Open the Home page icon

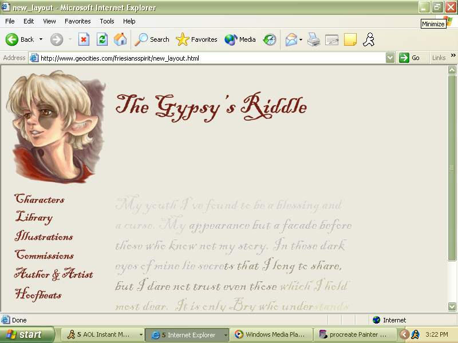(120, 39)
